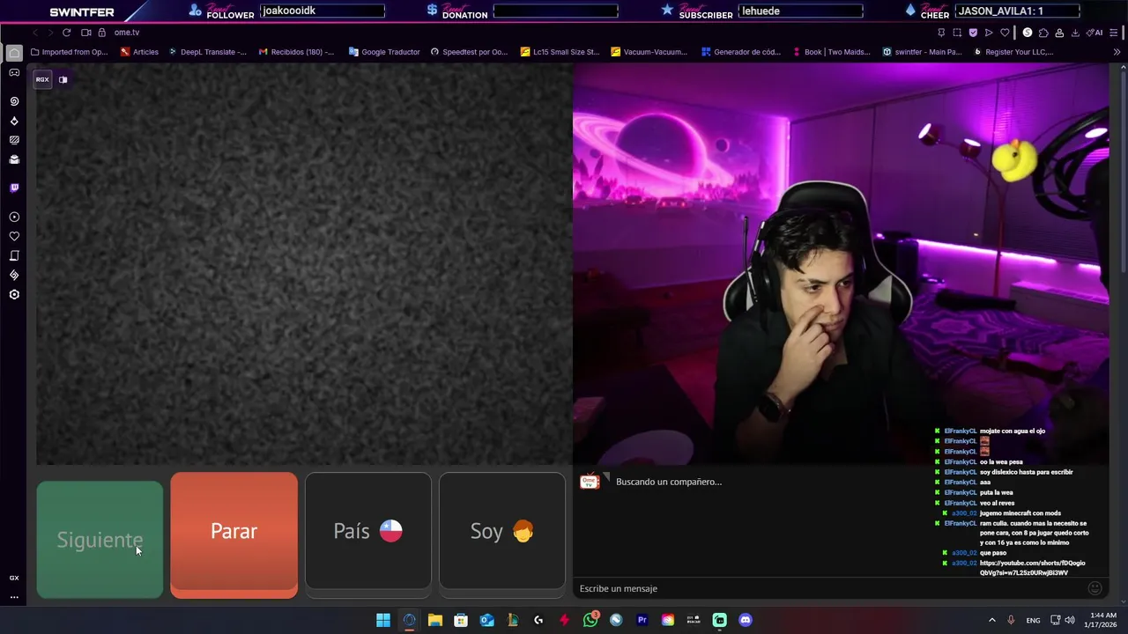Open the swintfer - Main Pa... bookmark
Viewport: 1128px width, 634px height.
(x=922, y=52)
